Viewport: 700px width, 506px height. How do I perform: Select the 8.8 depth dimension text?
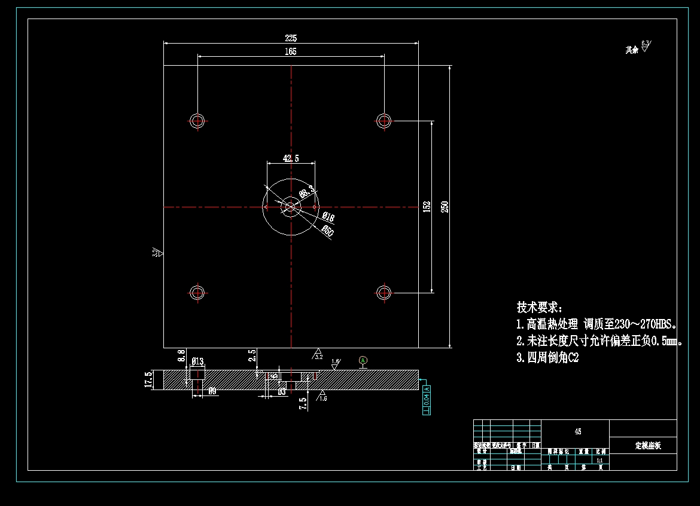[x=181, y=355]
